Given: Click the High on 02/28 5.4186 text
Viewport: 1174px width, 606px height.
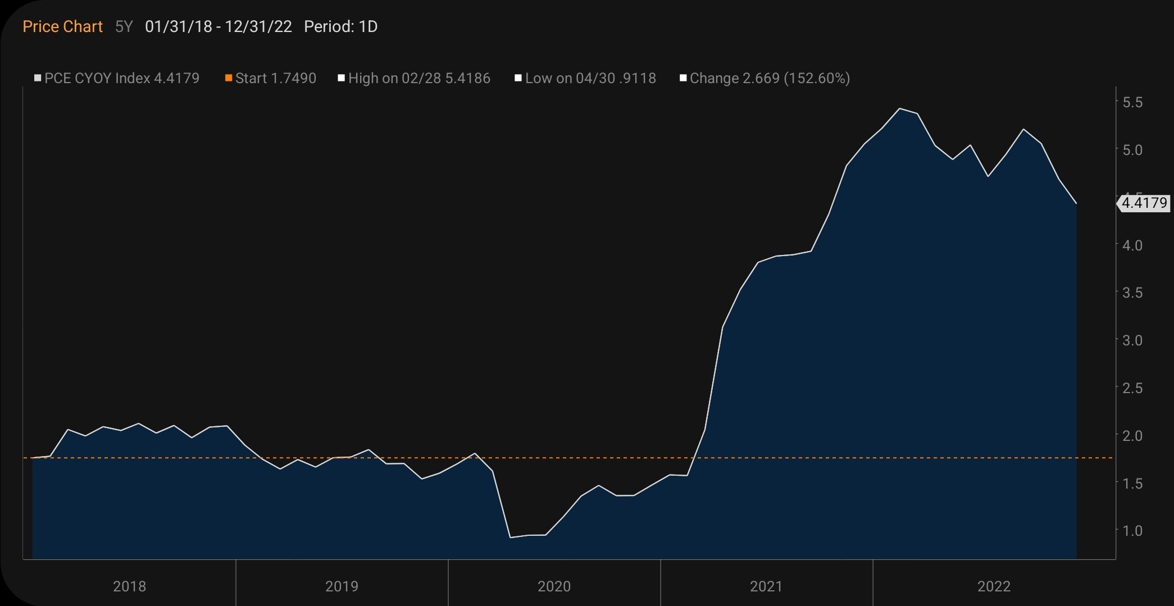Looking at the screenshot, I should pos(419,78).
